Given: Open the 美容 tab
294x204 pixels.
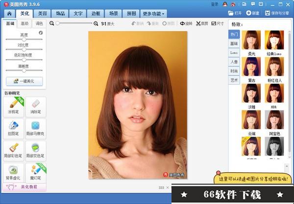Looking at the screenshot, I should tap(42, 14).
